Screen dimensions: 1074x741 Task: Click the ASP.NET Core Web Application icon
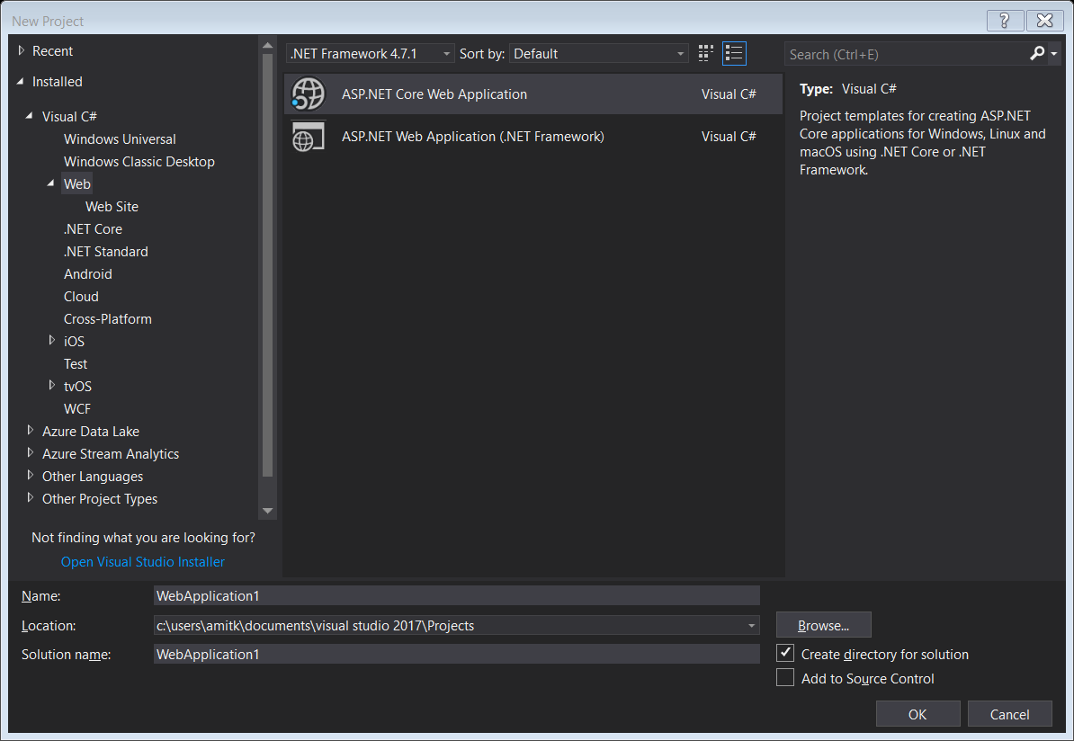pos(309,94)
